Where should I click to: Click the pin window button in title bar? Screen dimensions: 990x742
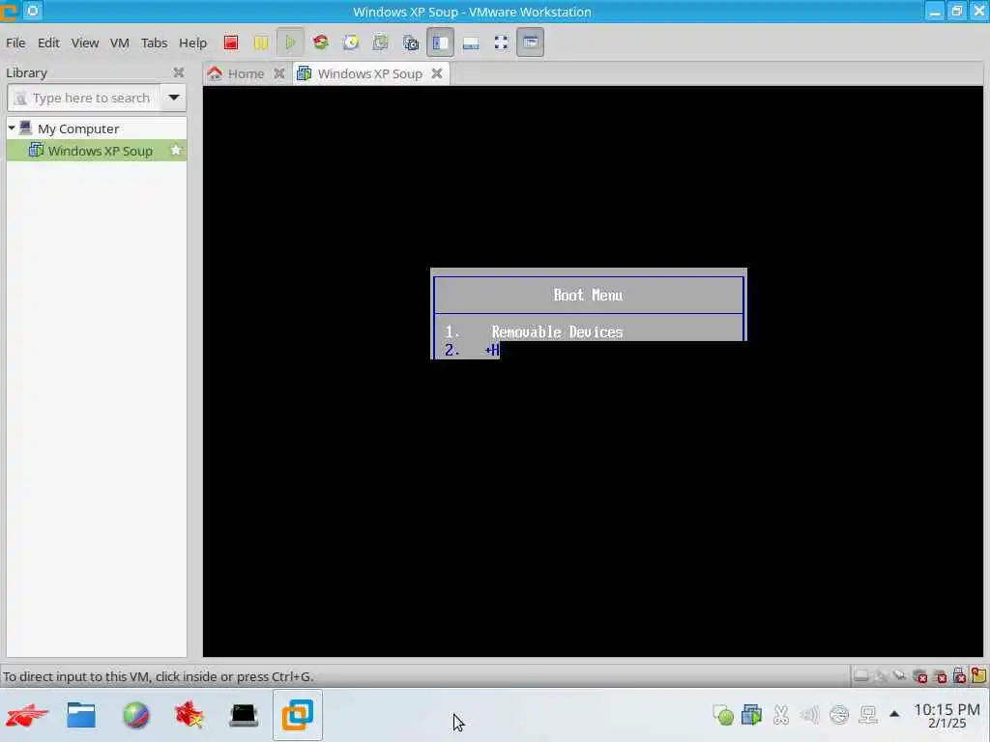tap(33, 11)
